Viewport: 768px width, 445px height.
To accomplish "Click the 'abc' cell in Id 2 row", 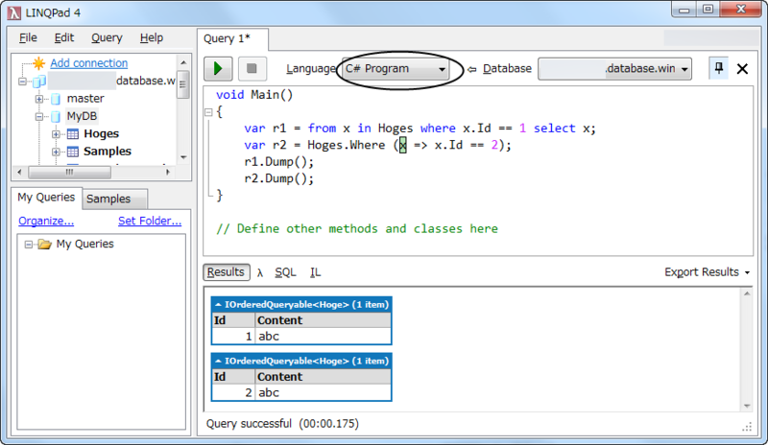I will point(324,392).
